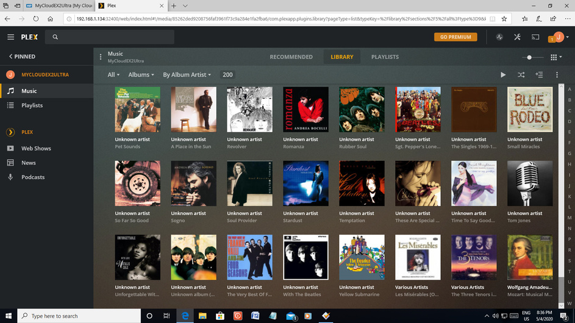Click the browser home icon

point(50,19)
